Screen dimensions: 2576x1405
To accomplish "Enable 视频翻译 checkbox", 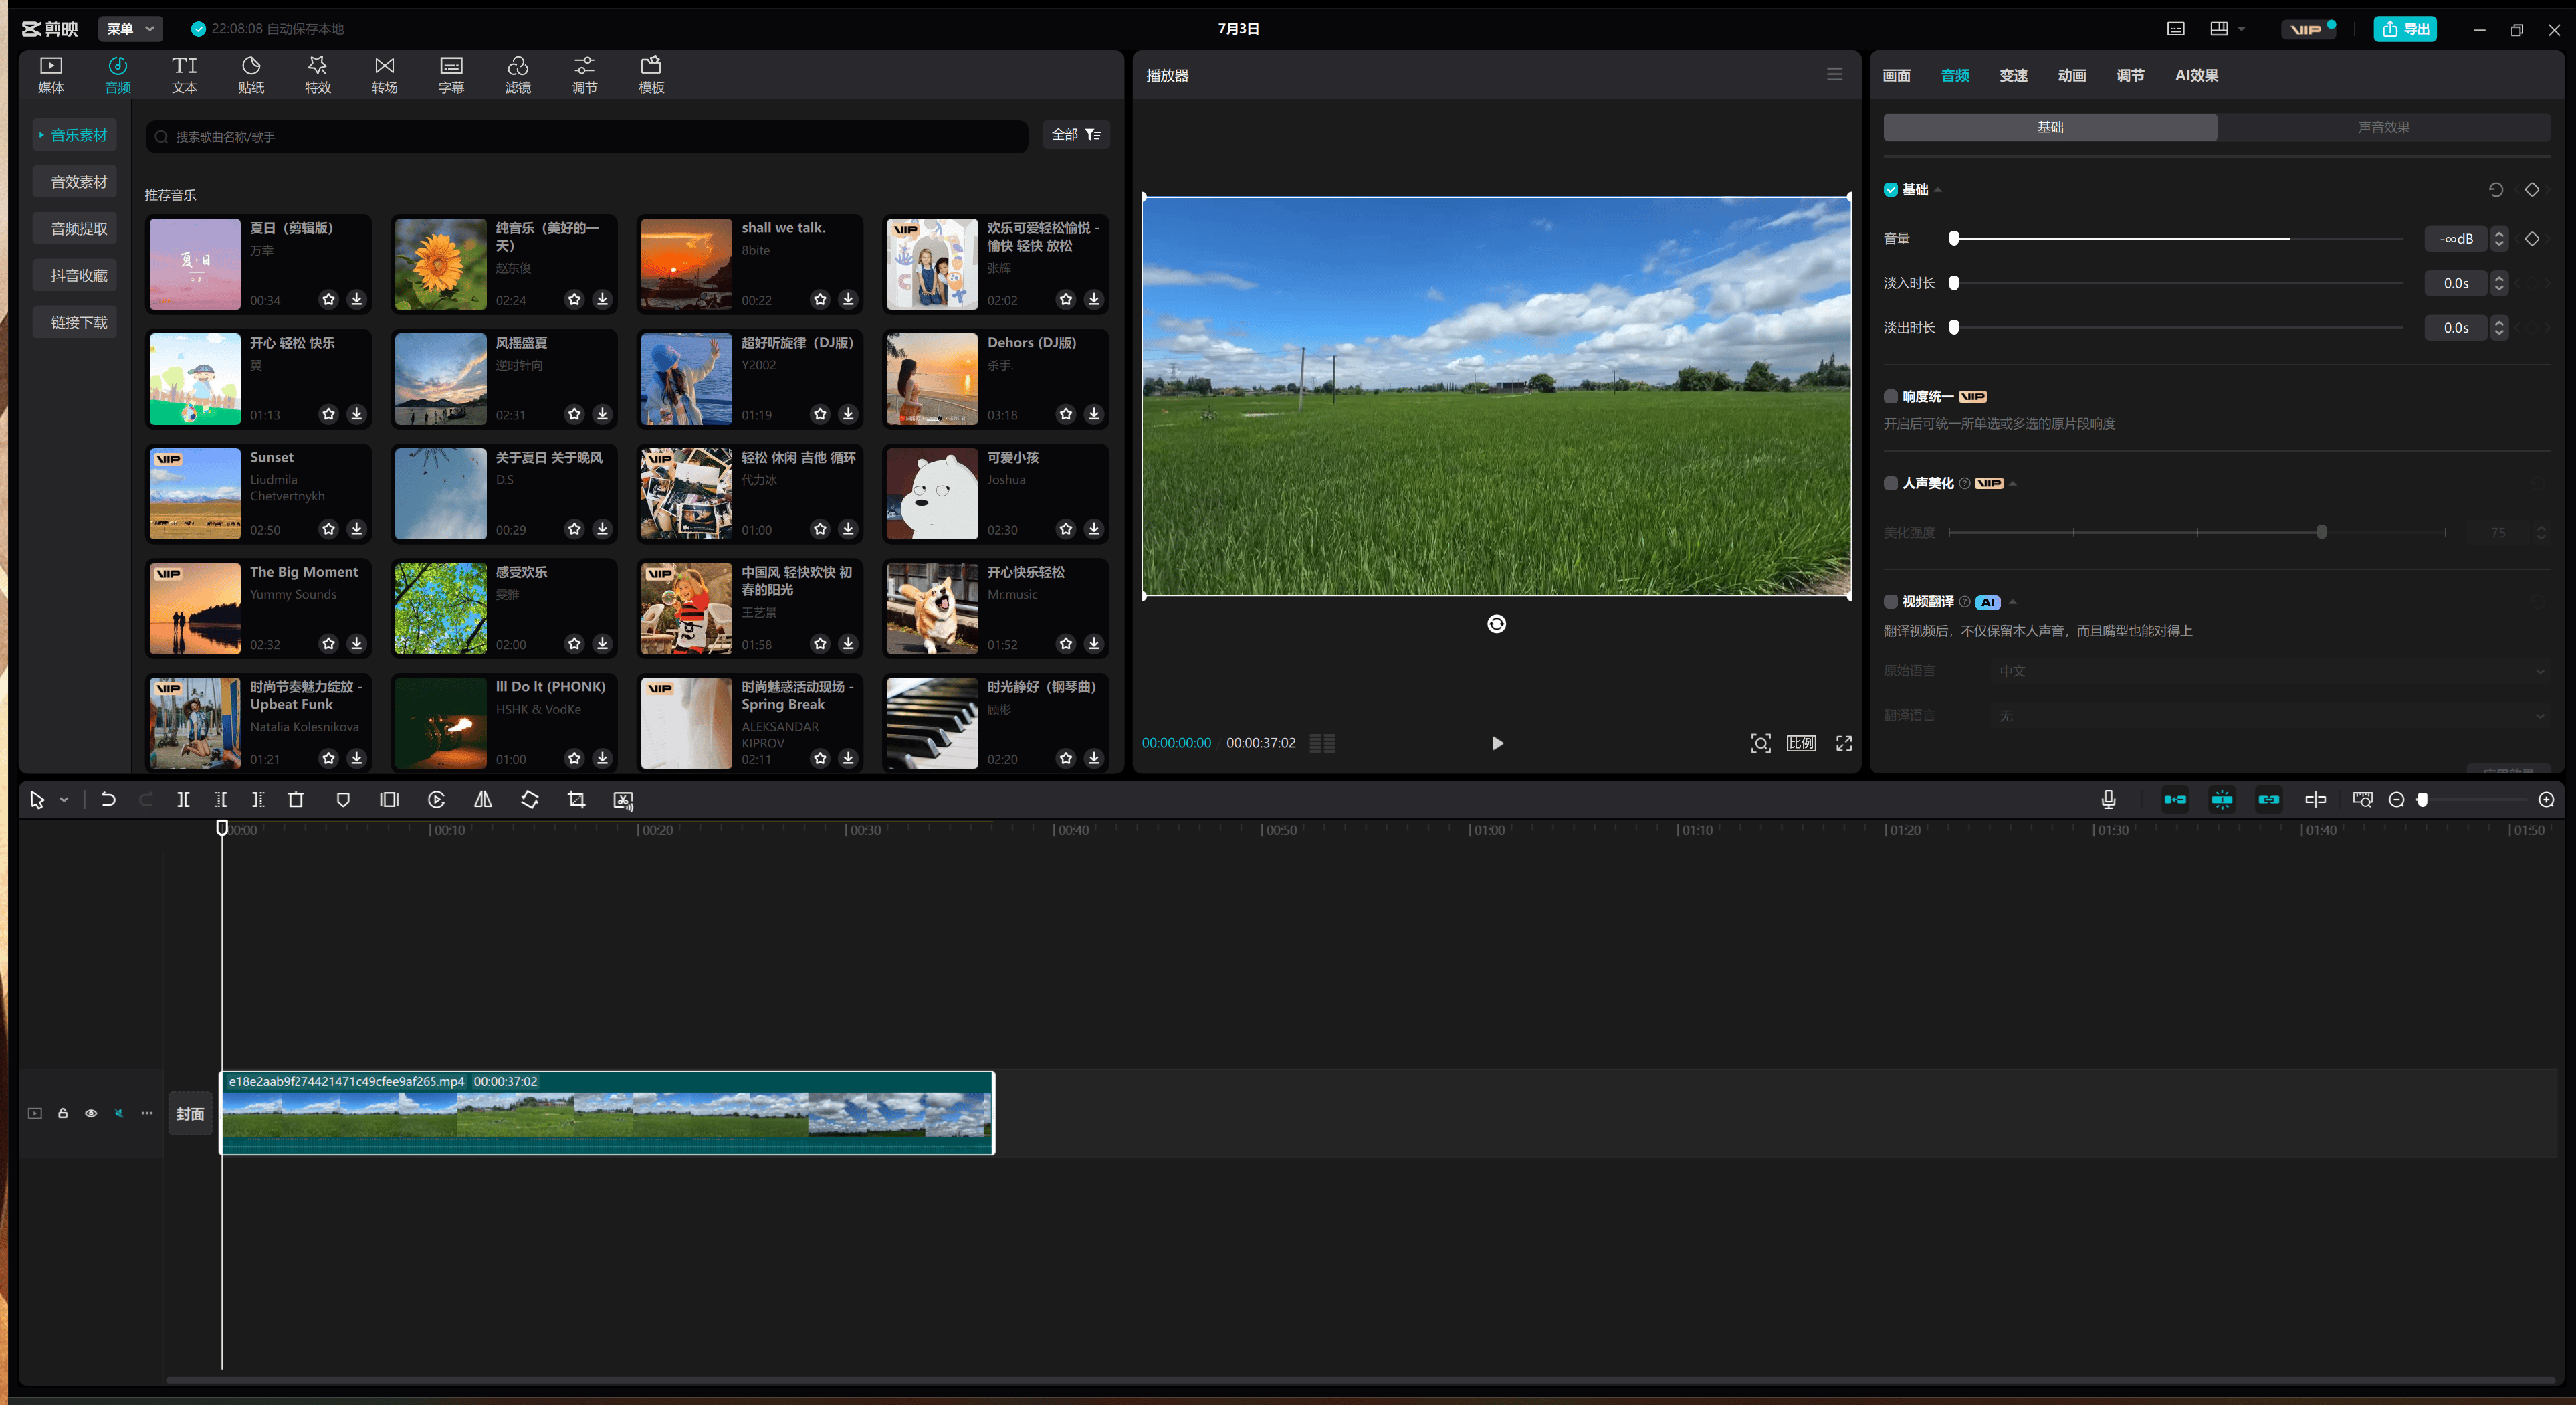I will pyautogui.click(x=1890, y=601).
